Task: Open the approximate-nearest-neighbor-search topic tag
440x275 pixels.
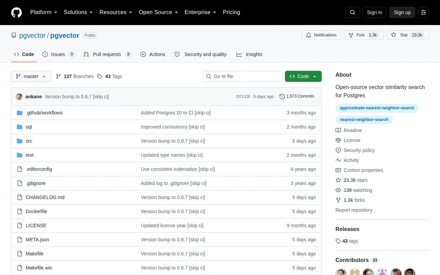Action: 377,108
